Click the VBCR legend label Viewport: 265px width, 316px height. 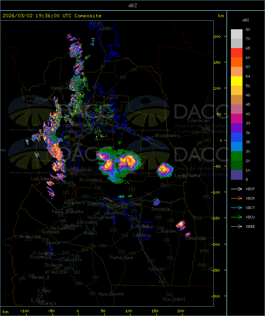pos(250,198)
